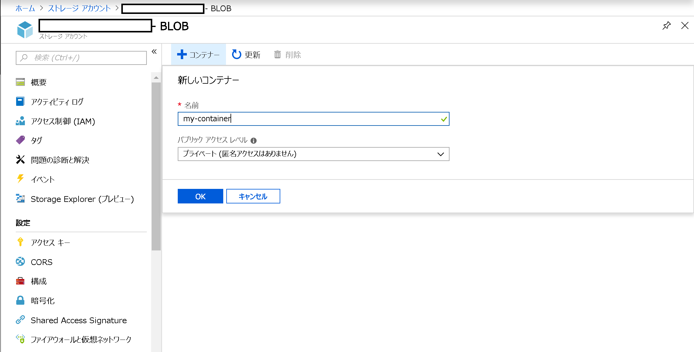Click the info icon beside パブリック アクセス レベル
694x352 pixels.
254,141
